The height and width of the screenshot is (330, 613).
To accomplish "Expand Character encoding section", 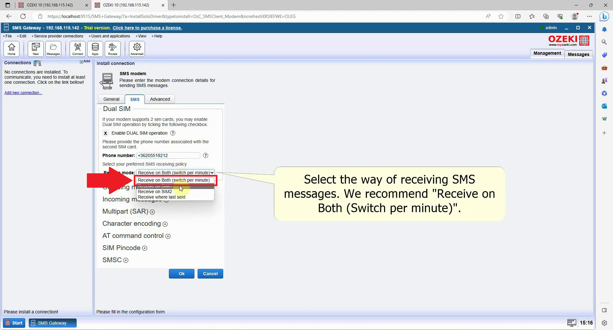I will pyautogui.click(x=165, y=224).
